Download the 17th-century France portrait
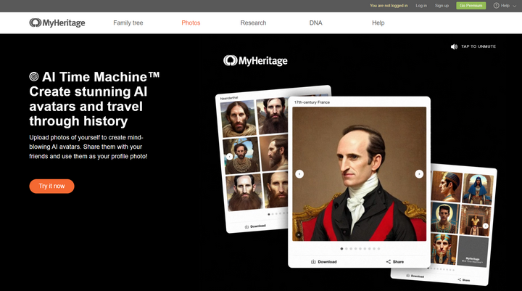 [324, 262]
